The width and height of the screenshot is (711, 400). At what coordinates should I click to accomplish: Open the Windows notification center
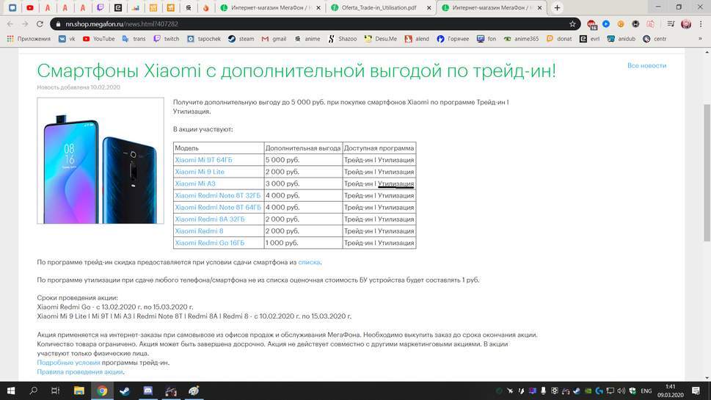pyautogui.click(x=696, y=390)
